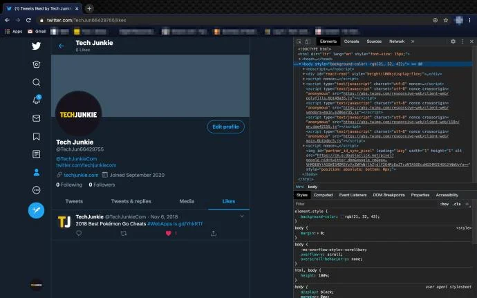Switch to the Media profile tab
477x298 pixels.
pyautogui.click(x=187, y=201)
